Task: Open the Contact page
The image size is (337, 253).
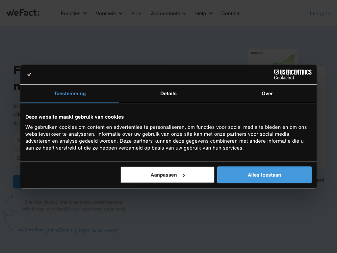Action: [x=230, y=14]
